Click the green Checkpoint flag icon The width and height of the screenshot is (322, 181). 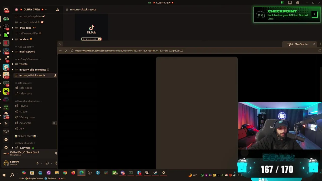(282, 3)
